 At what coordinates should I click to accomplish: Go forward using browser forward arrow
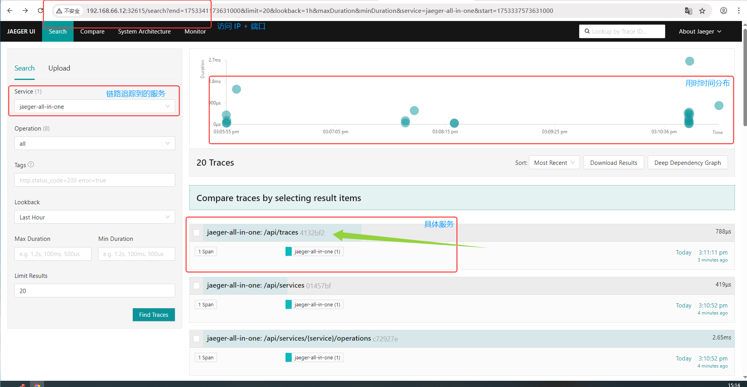(25, 11)
